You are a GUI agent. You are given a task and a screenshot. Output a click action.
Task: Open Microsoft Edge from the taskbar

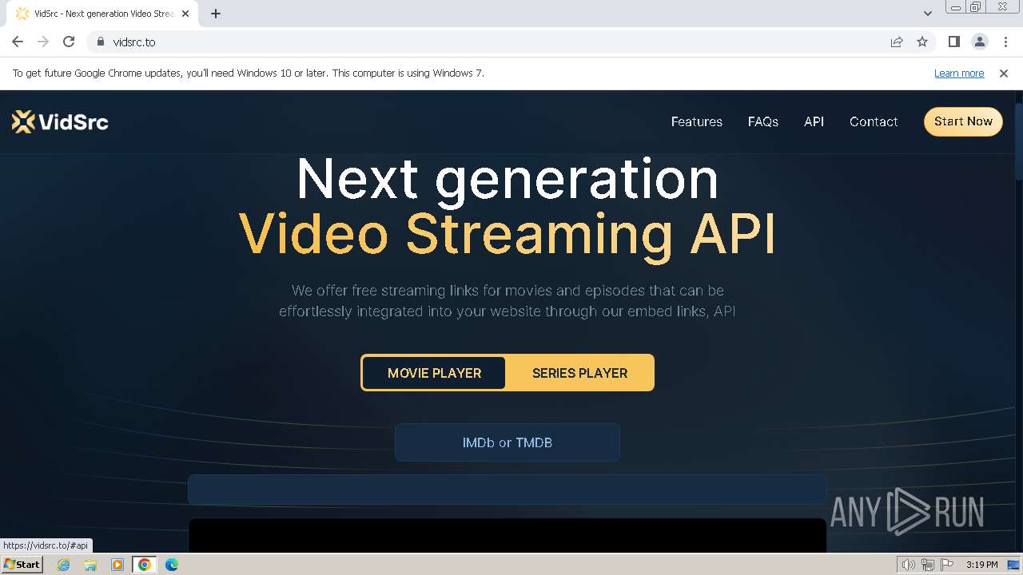(172, 565)
